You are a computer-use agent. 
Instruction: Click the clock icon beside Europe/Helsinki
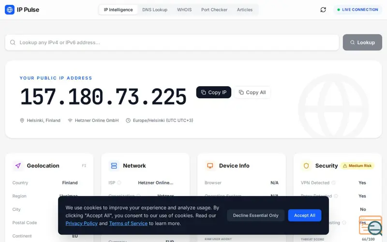pos(128,121)
